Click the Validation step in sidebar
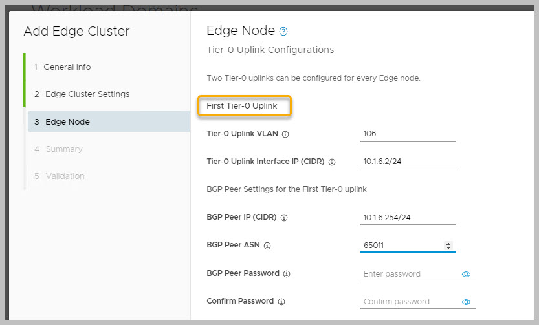 [x=65, y=176]
